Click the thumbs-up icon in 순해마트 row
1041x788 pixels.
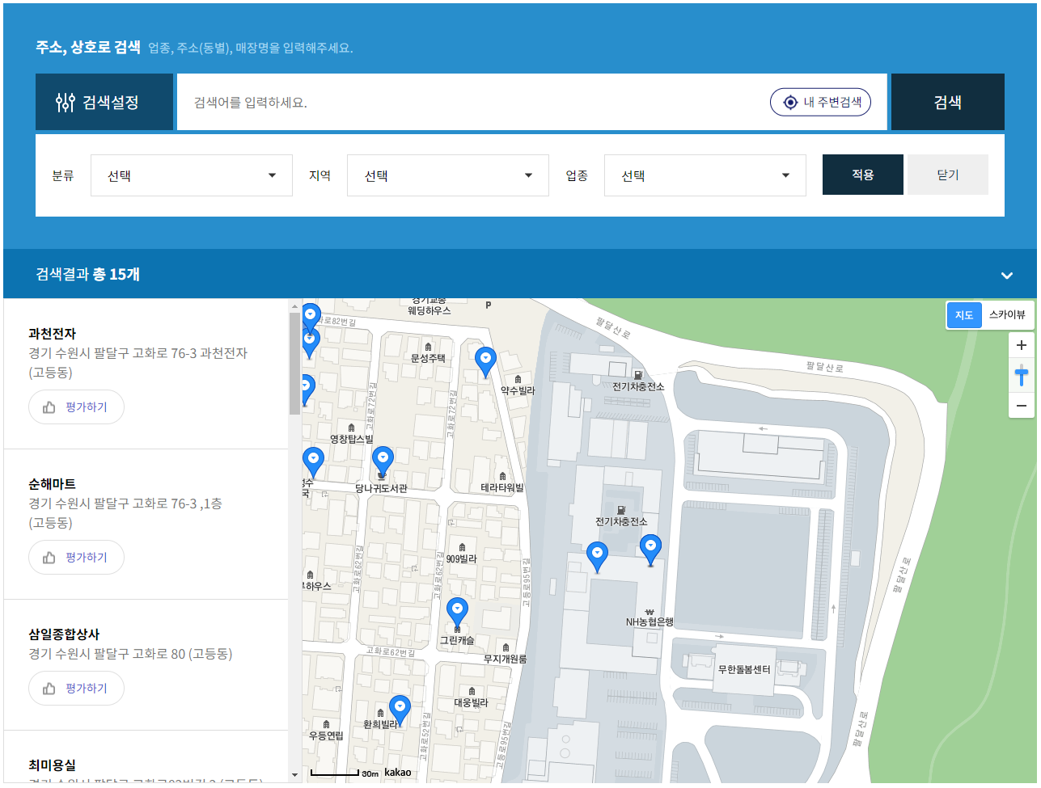pos(49,558)
